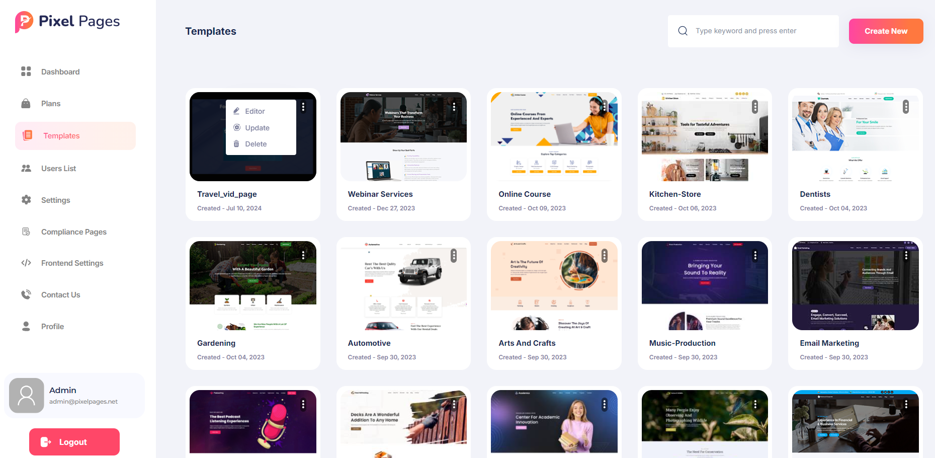Open the Templates section
The height and width of the screenshot is (458, 935).
tap(75, 136)
